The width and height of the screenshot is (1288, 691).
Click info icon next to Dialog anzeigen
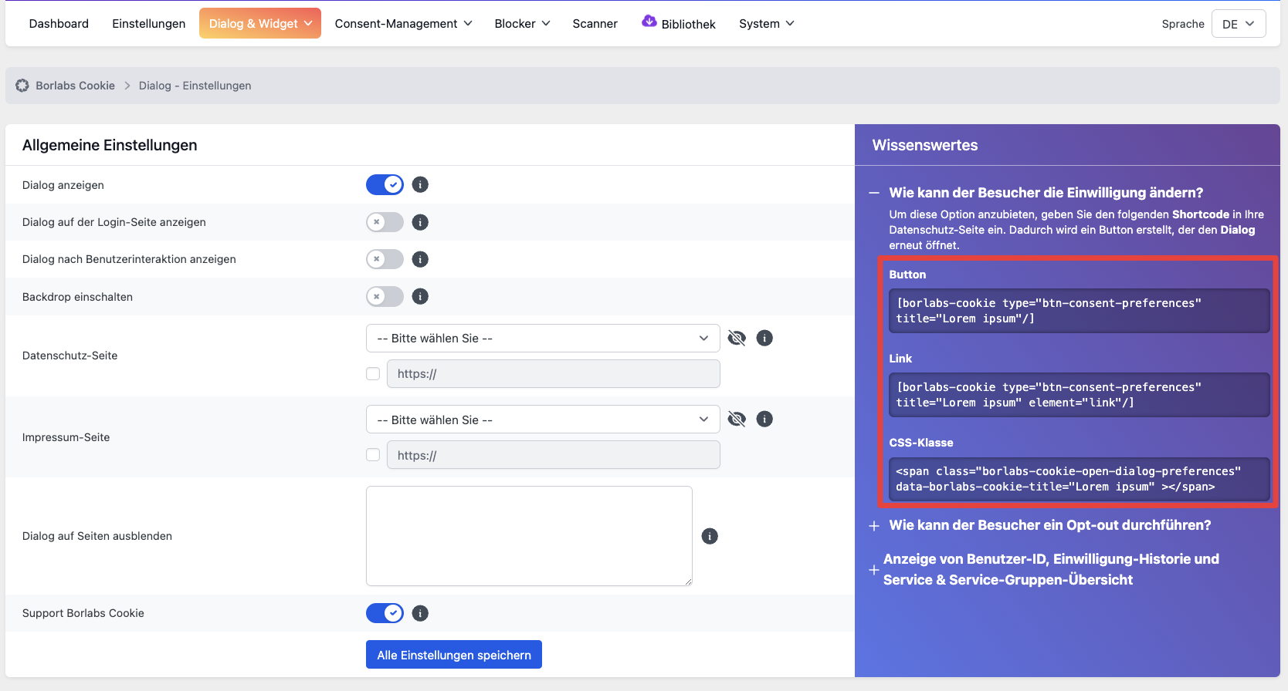pos(420,185)
